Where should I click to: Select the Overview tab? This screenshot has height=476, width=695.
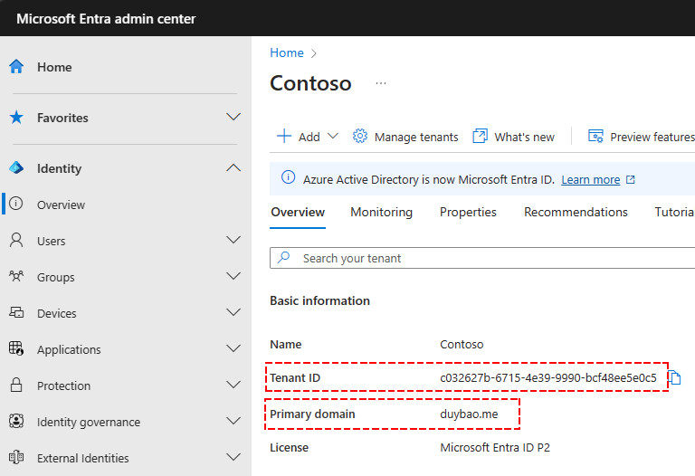click(x=298, y=213)
